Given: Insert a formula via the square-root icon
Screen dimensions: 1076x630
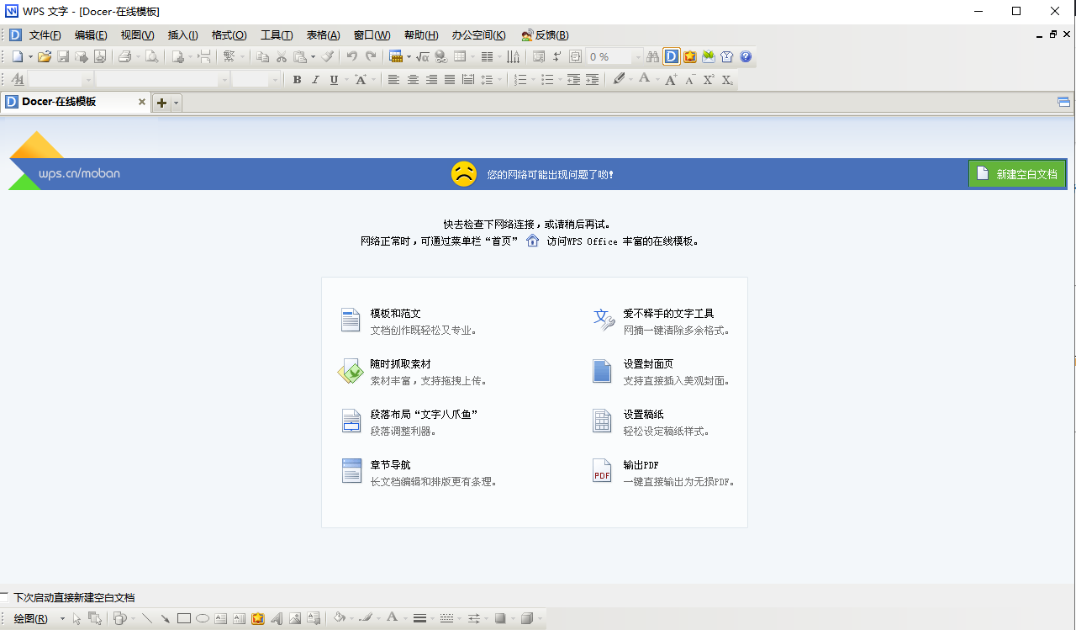Looking at the screenshot, I should (423, 56).
